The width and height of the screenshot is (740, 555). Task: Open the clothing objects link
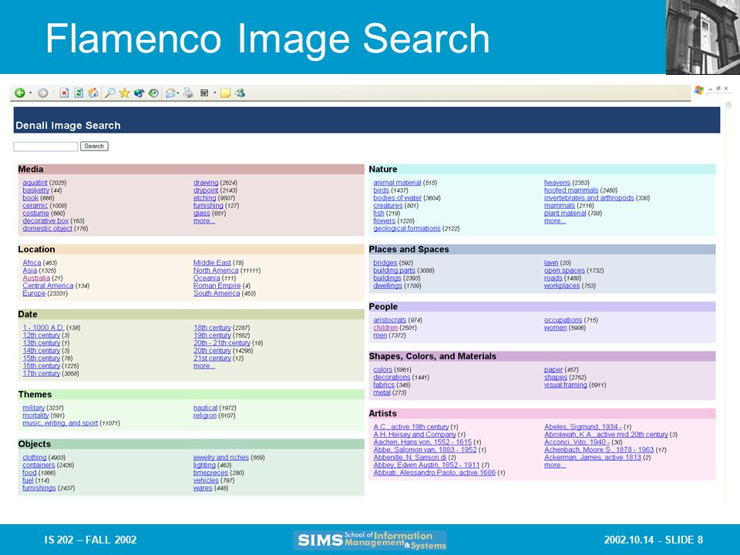click(x=35, y=457)
